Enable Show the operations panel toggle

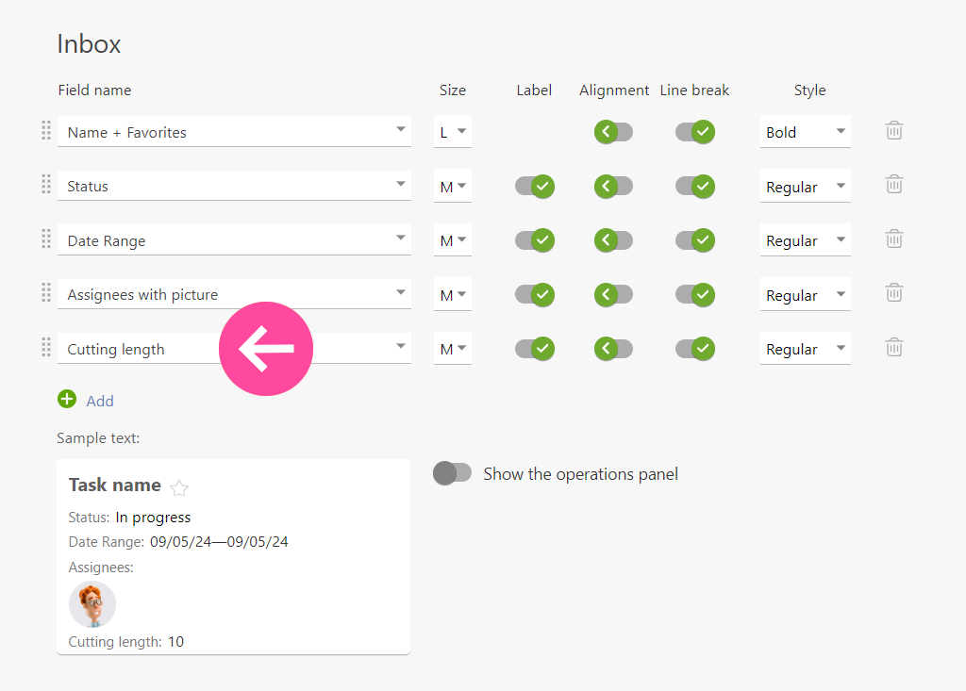tap(452, 473)
